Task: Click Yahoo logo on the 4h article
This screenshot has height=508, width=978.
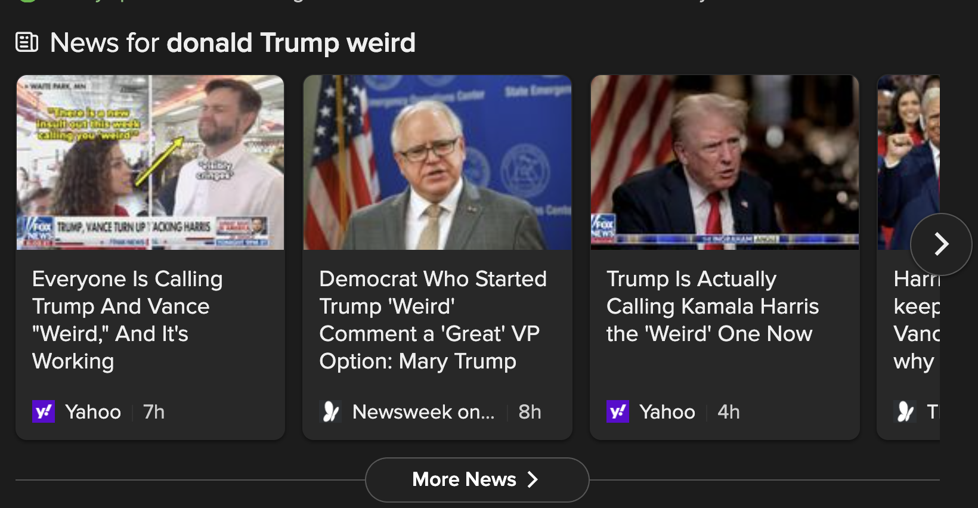Action: point(618,411)
